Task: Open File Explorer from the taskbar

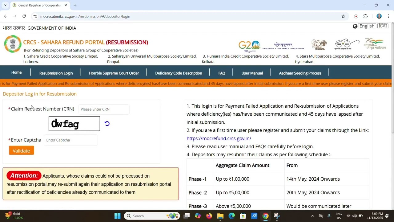Action: tap(220, 216)
